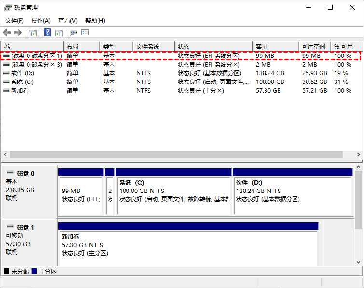The height and width of the screenshot is (288, 364).
Task: Click the horizontal scrollbar right arrow
Action: pyautogui.click(x=358, y=154)
